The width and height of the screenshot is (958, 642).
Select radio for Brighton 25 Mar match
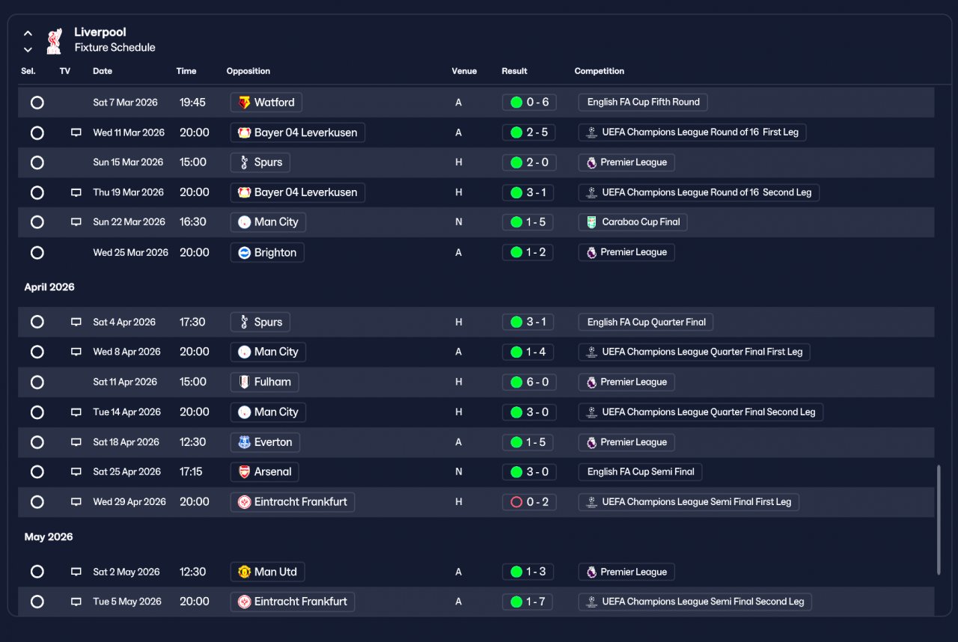pyautogui.click(x=37, y=252)
